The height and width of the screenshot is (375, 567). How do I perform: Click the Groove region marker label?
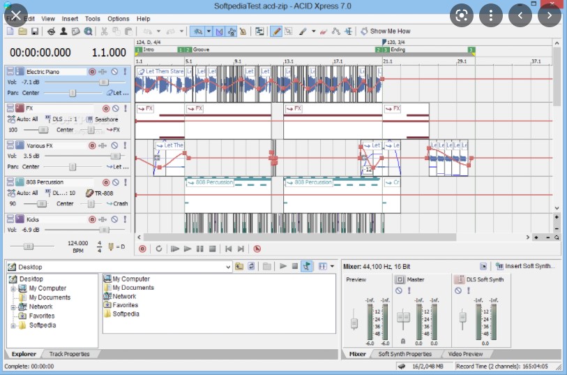pos(201,50)
